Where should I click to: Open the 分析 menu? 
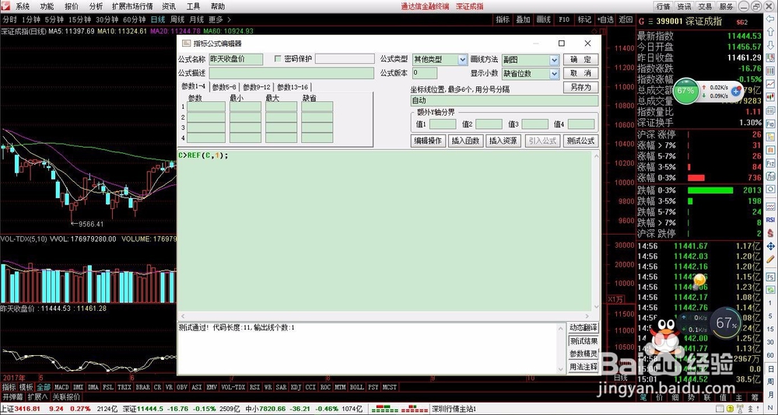pyautogui.click(x=96, y=6)
